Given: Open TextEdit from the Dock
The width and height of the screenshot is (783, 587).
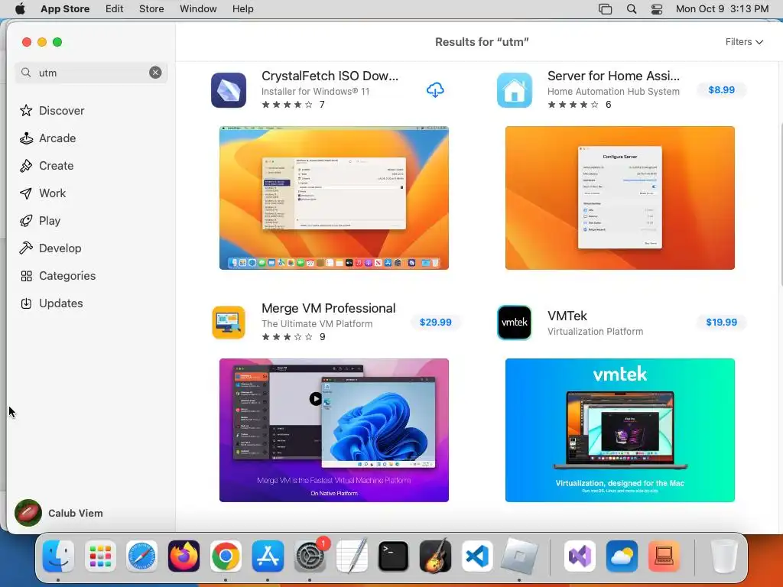Looking at the screenshot, I should click(352, 556).
